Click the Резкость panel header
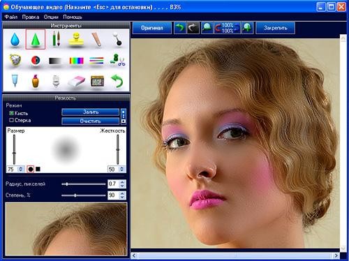The height and width of the screenshot is (261, 349). pyautogui.click(x=66, y=98)
